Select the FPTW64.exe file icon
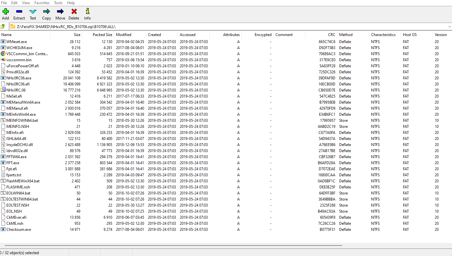 click(3, 157)
